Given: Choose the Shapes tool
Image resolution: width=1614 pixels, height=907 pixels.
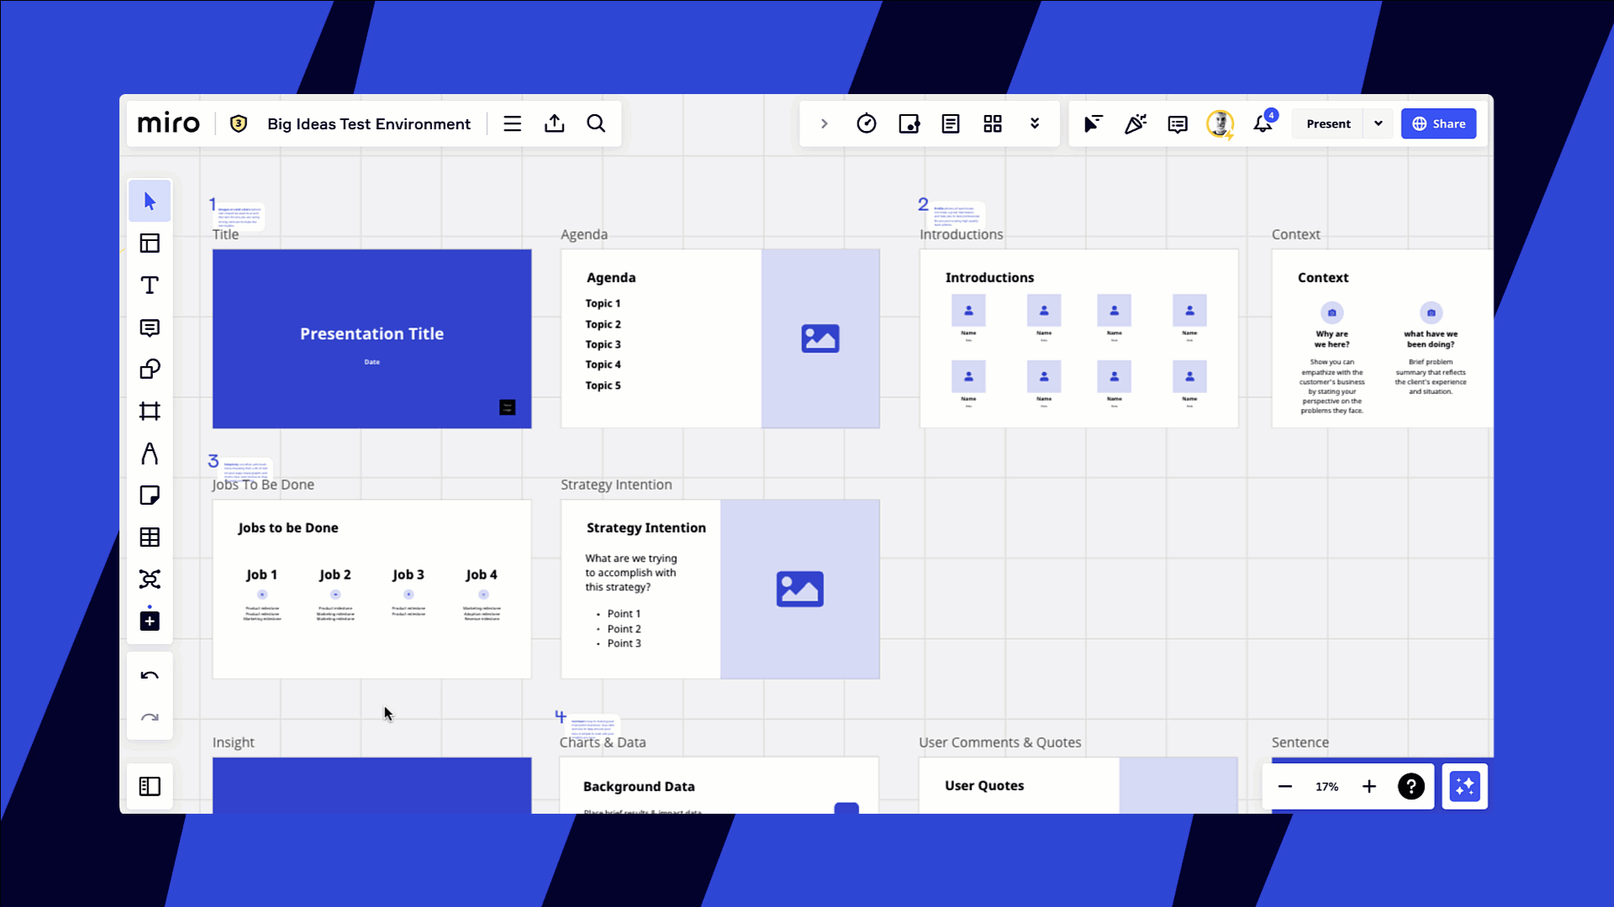Looking at the screenshot, I should tap(150, 370).
